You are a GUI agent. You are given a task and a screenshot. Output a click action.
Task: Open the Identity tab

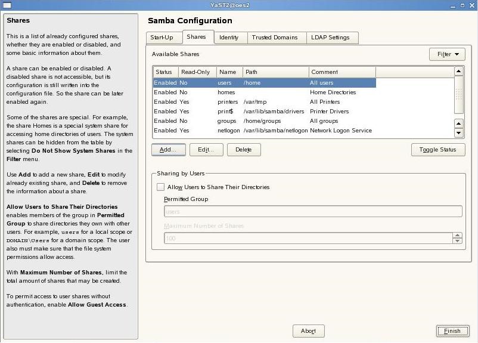pyautogui.click(x=229, y=38)
